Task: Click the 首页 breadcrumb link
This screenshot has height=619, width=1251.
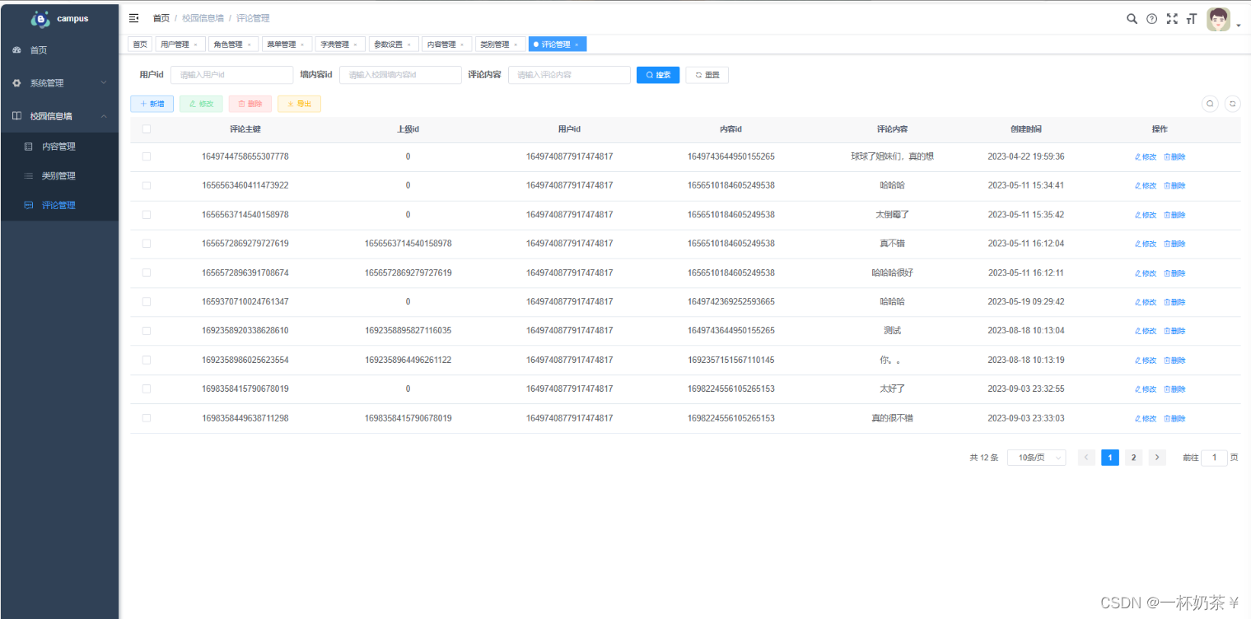Action: click(161, 18)
